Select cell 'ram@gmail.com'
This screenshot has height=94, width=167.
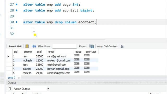click(57, 56)
